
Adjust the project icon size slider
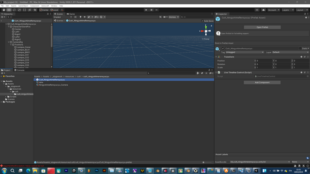click(x=207, y=162)
